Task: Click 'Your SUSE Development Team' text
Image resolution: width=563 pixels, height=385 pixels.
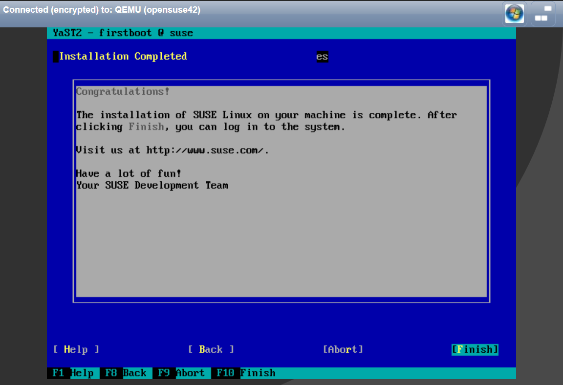Action: click(152, 185)
